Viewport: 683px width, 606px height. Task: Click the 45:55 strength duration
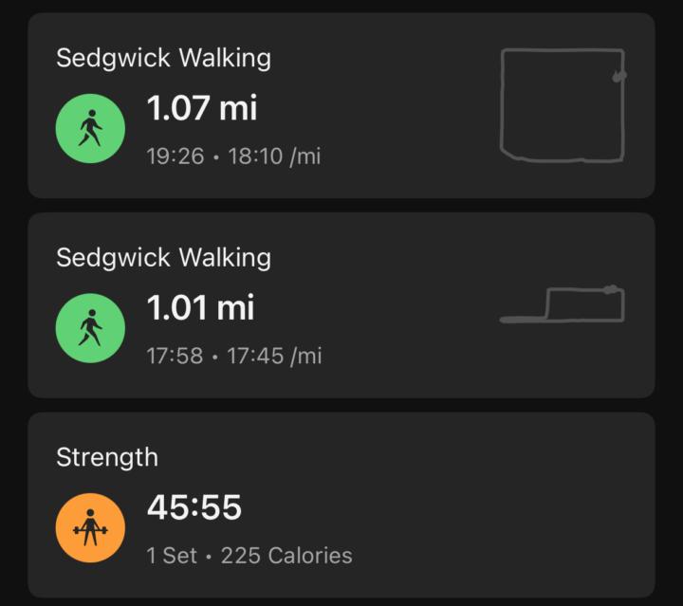(194, 508)
